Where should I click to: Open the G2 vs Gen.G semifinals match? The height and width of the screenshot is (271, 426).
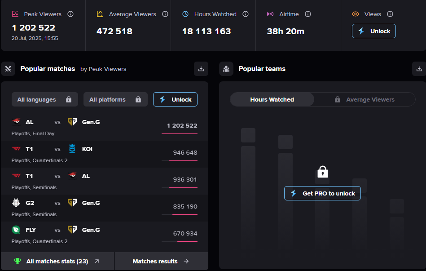(104, 208)
